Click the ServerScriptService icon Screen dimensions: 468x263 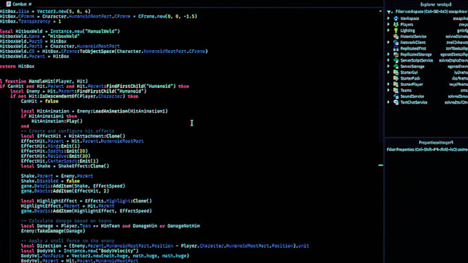tap(396, 60)
